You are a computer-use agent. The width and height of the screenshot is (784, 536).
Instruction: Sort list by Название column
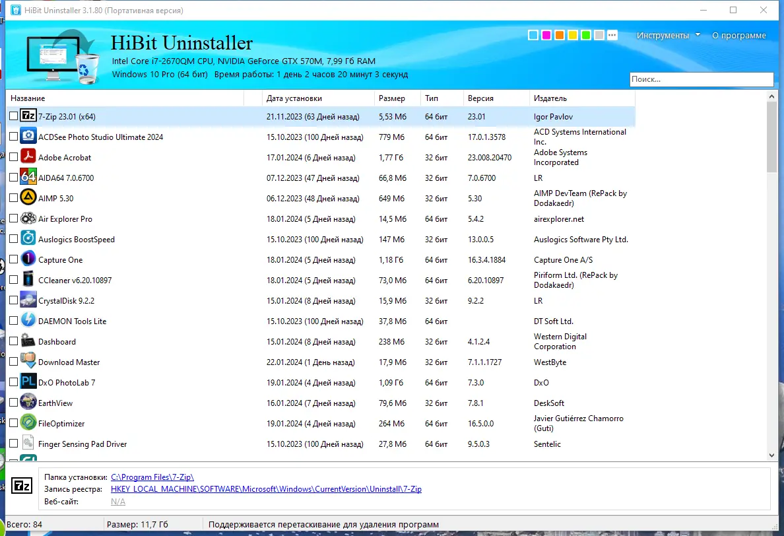coord(125,98)
